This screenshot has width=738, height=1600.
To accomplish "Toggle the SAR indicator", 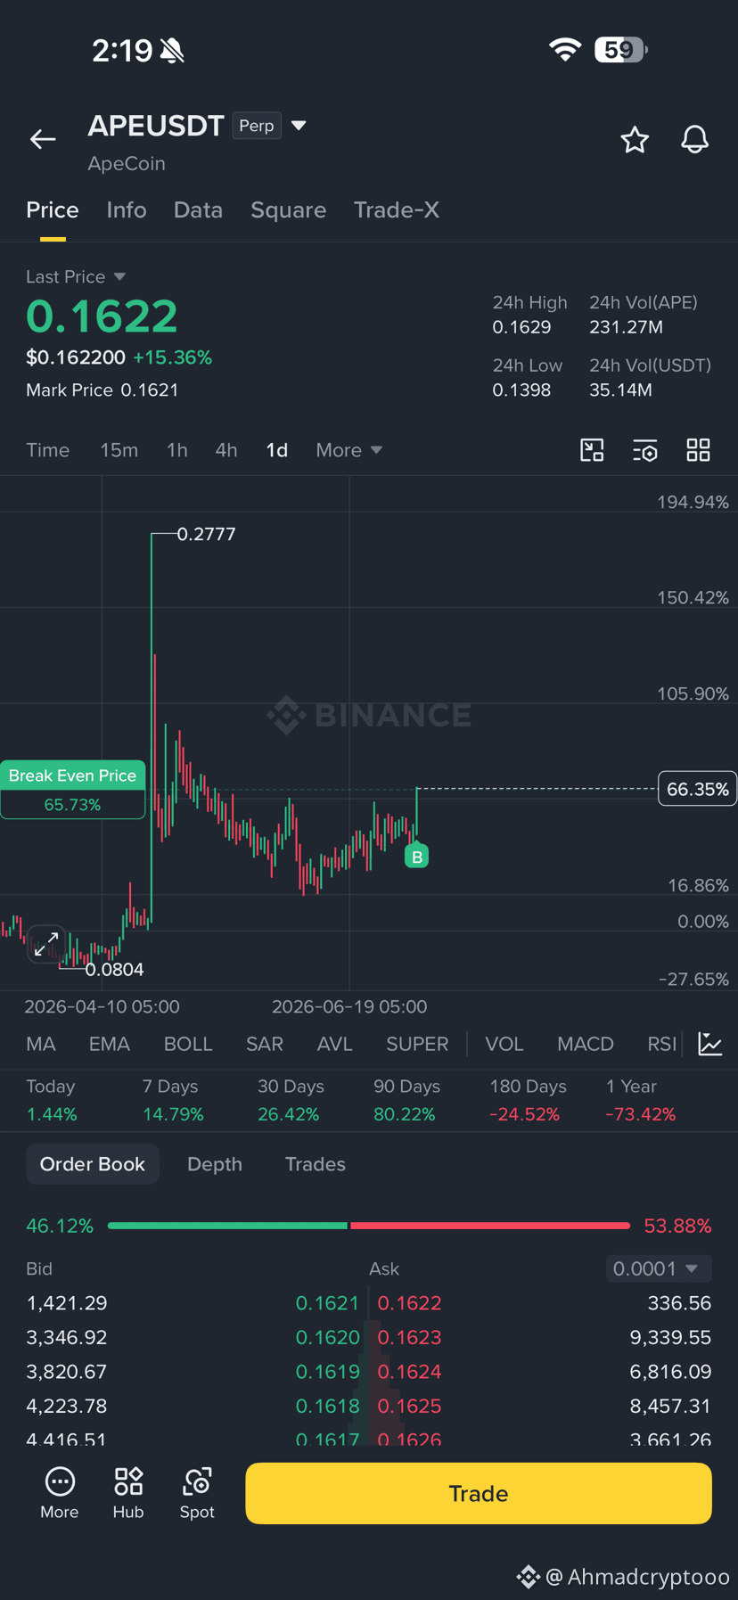I will 265,1044.
